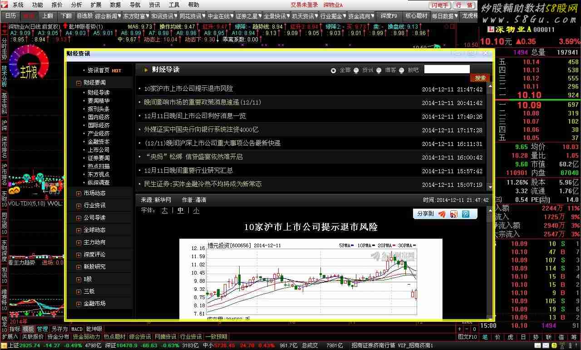Screen dimensions: 581x350
Task: Switch to MACD indicator tab
Action: pyautogui.click(x=77, y=329)
